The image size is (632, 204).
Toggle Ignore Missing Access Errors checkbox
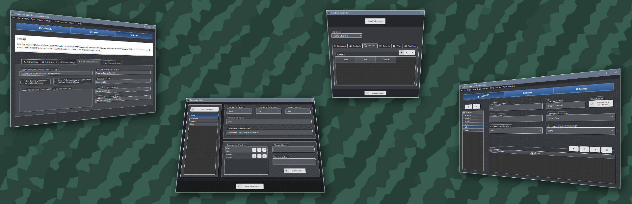pyautogui.click(x=56, y=81)
